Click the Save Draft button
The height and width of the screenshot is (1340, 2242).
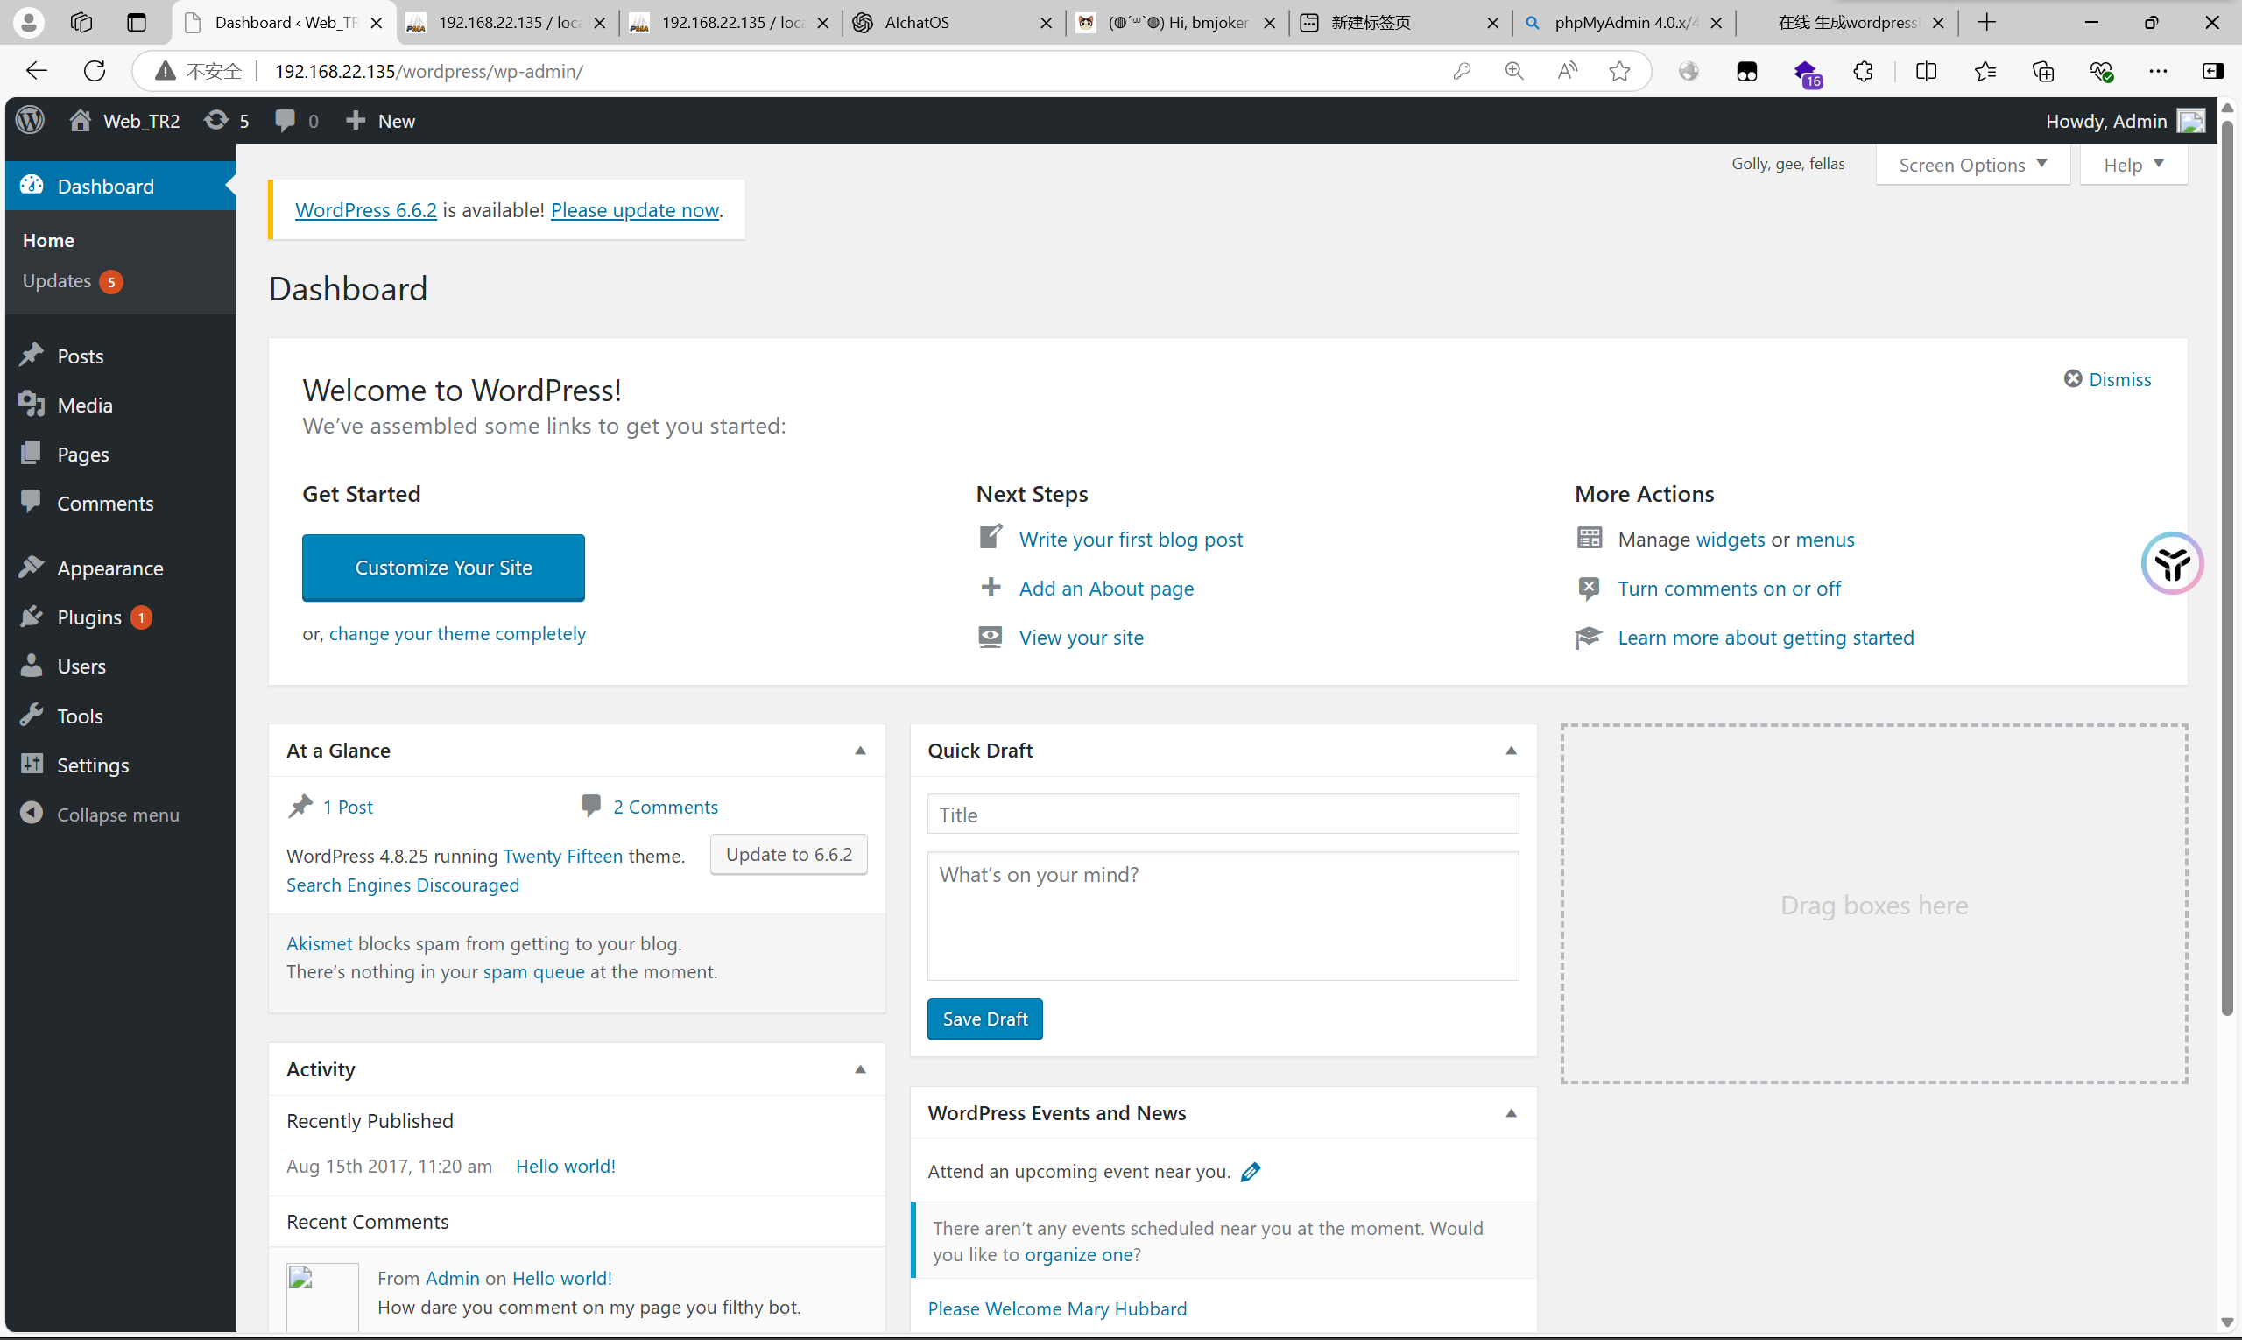(x=984, y=1019)
